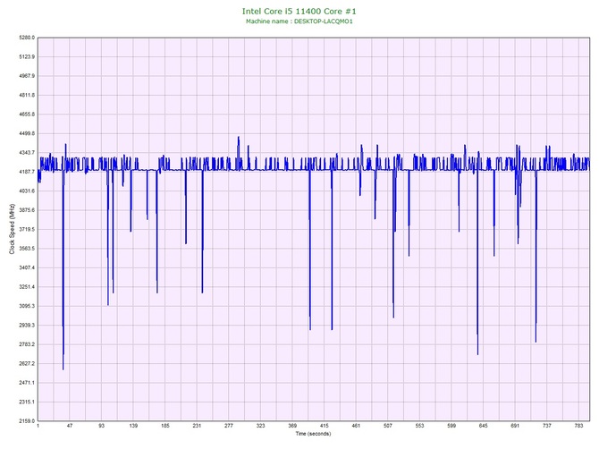Viewport: 599px width, 449px height.
Task: Click the y-axis value 4967.9
Action: pyautogui.click(x=27, y=76)
